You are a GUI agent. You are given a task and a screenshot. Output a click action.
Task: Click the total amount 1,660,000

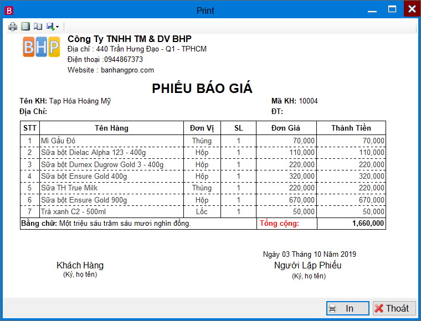(x=368, y=224)
